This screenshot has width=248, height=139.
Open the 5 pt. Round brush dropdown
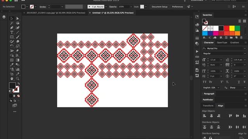(106, 7)
